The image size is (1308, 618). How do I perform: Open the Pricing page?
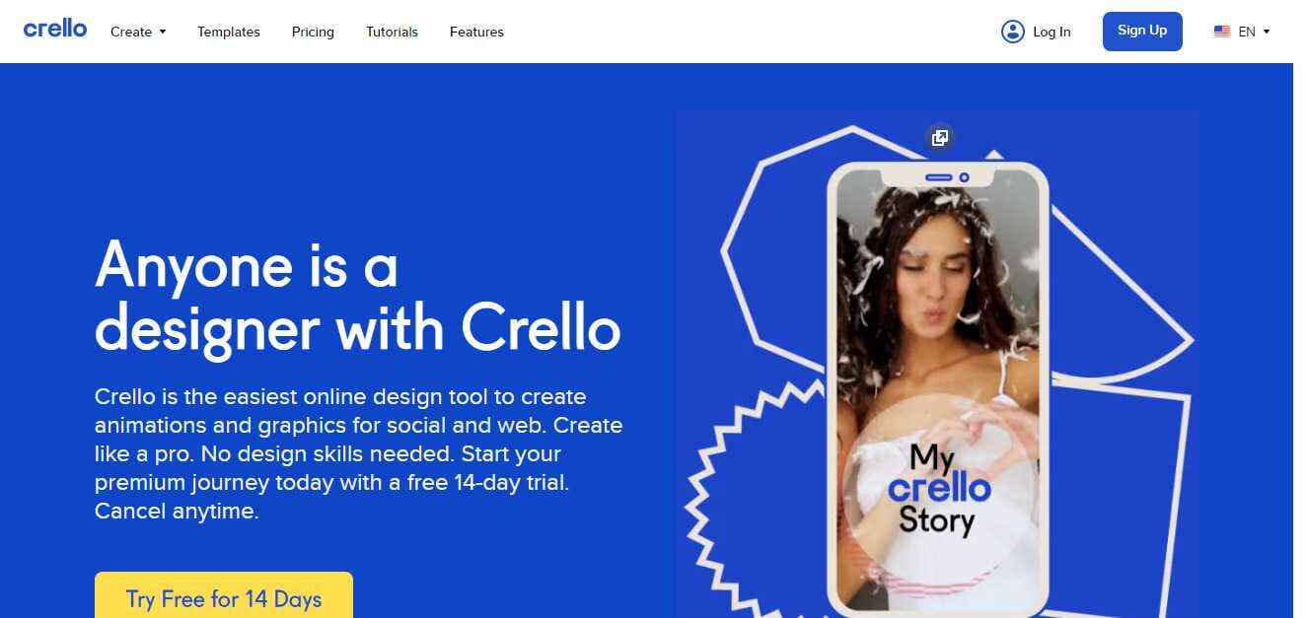pos(313,32)
